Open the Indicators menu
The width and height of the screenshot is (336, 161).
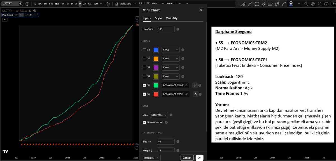pos(123,4)
